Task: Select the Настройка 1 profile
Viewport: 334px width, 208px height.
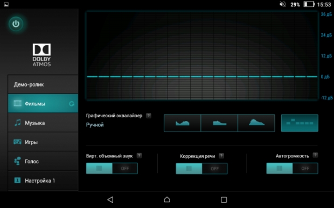Action: pyautogui.click(x=43, y=181)
